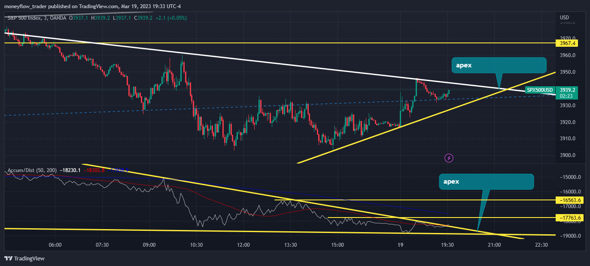Click the 02:23 bar countdown label

pos(567,97)
